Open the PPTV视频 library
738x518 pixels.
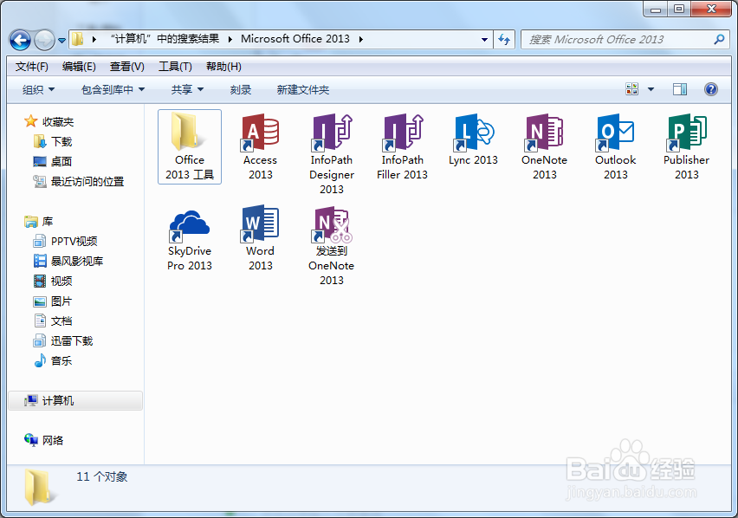pyautogui.click(x=65, y=242)
